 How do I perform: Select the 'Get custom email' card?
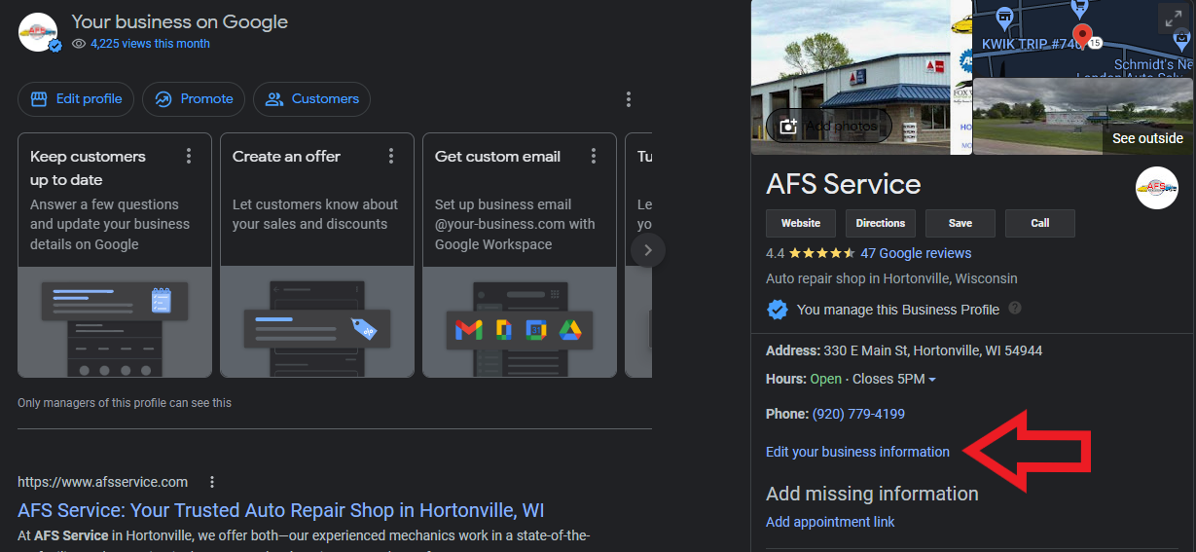(520, 255)
